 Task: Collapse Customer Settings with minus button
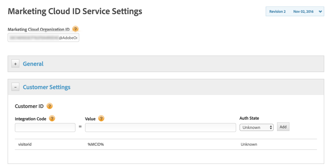coord(15,87)
